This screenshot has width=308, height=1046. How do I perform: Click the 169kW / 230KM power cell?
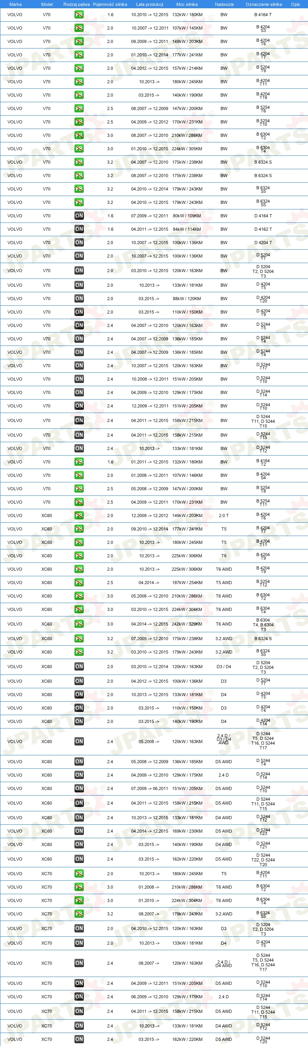(187, 831)
